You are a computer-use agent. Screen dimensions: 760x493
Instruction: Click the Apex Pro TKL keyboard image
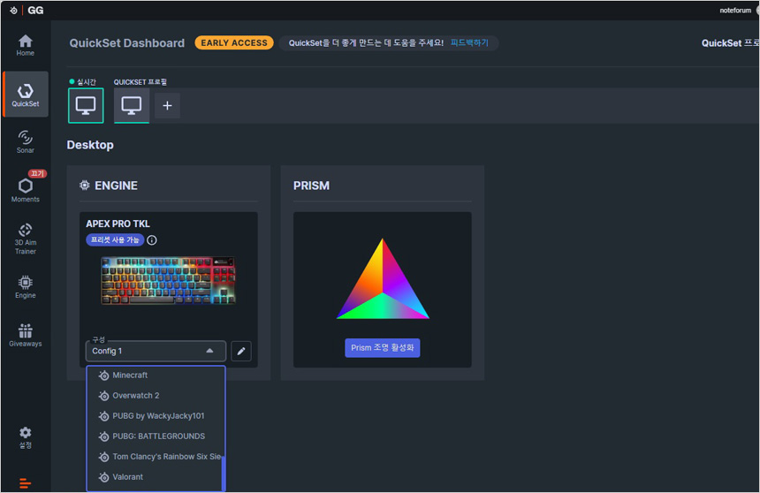168,281
